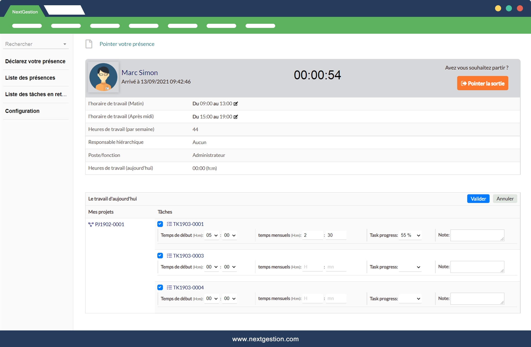Click Marc Simon's avatar picture
The height and width of the screenshot is (347, 531).
tap(103, 77)
